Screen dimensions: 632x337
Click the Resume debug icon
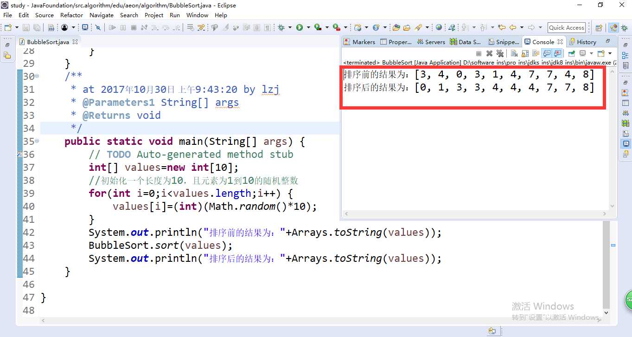(112, 28)
